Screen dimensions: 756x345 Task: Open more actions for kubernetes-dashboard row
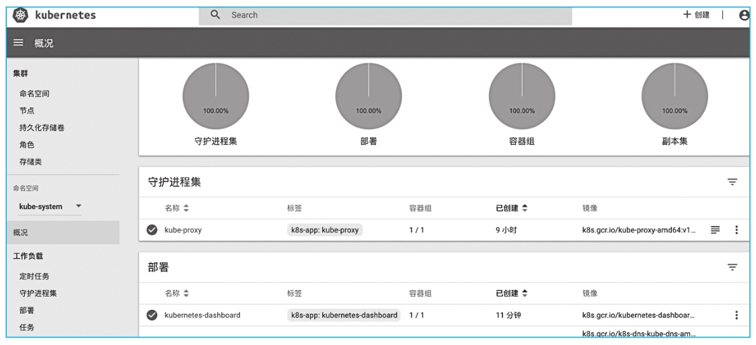pos(736,315)
